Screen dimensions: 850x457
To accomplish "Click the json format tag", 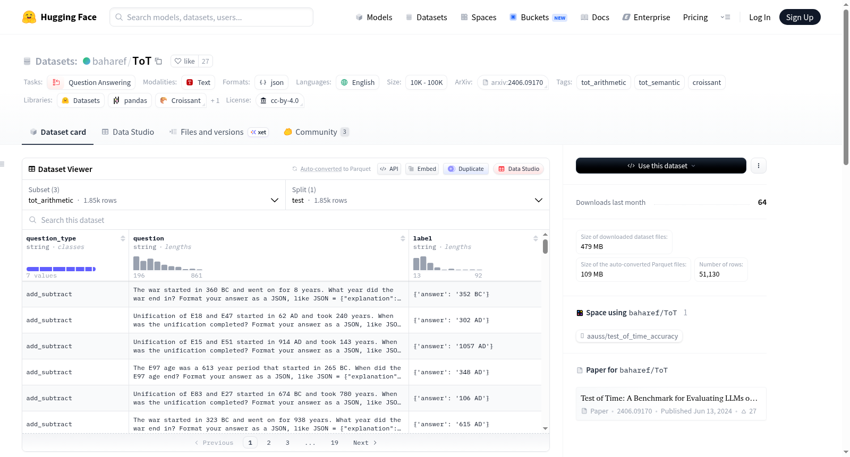I will point(271,82).
